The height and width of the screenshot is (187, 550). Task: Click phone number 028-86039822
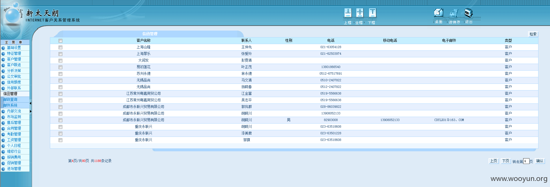tap(331, 107)
